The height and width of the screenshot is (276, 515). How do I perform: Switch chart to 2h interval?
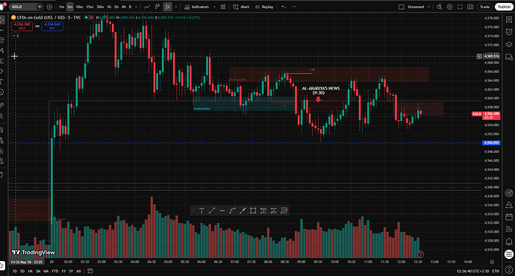click(x=116, y=7)
